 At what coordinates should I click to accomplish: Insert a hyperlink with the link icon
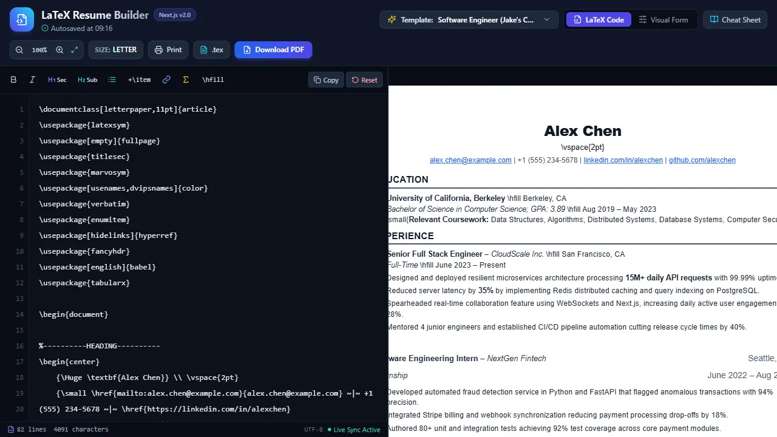tap(166, 80)
